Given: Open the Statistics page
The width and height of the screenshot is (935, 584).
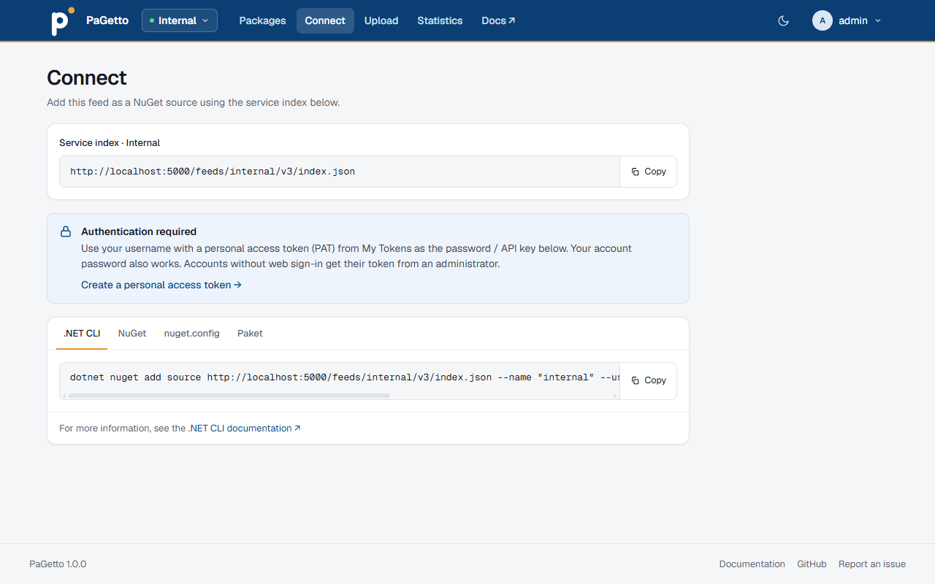Looking at the screenshot, I should pos(440,20).
